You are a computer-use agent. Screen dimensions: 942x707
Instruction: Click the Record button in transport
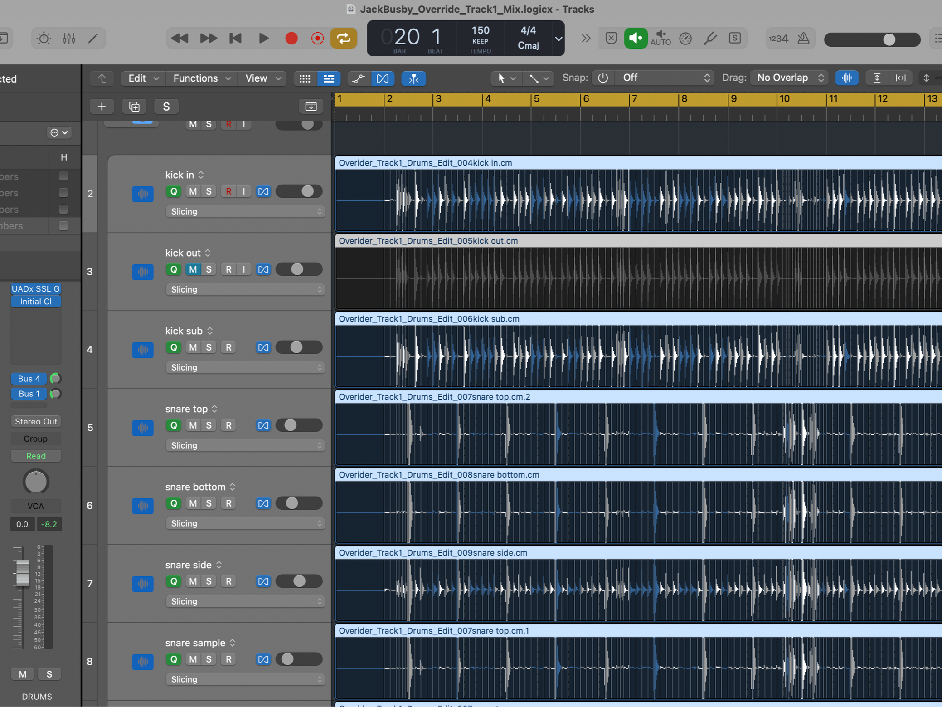(291, 39)
